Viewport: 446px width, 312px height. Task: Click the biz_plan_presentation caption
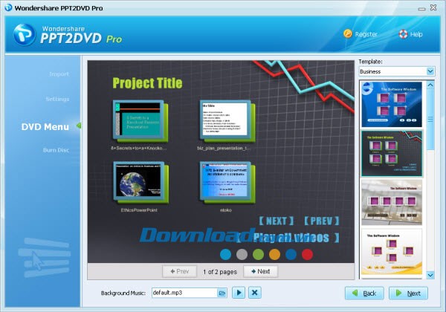(224, 148)
